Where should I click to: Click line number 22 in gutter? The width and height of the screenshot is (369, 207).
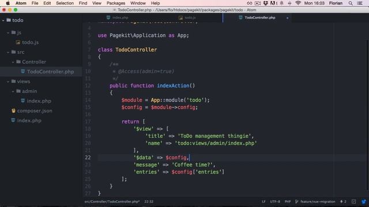click(88, 158)
